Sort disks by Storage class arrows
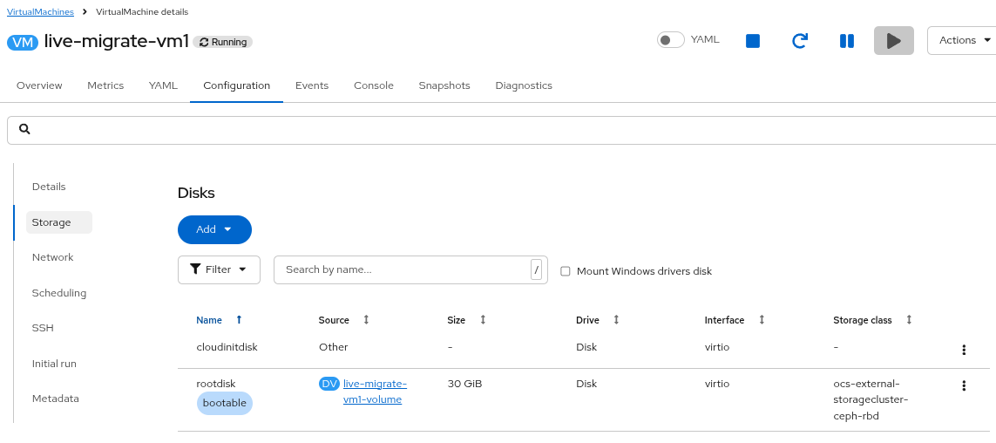This screenshot has width=996, height=443. click(909, 320)
